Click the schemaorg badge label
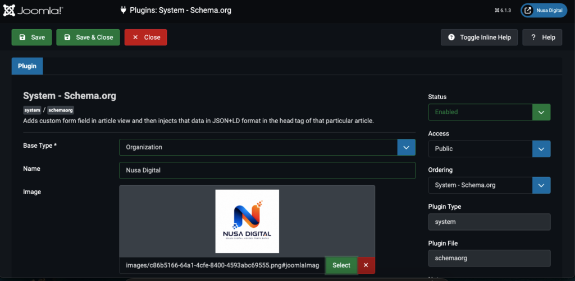This screenshot has height=281, width=575. [61, 110]
